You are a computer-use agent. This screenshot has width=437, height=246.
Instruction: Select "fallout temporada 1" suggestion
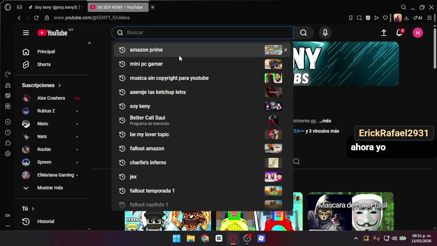(202, 191)
